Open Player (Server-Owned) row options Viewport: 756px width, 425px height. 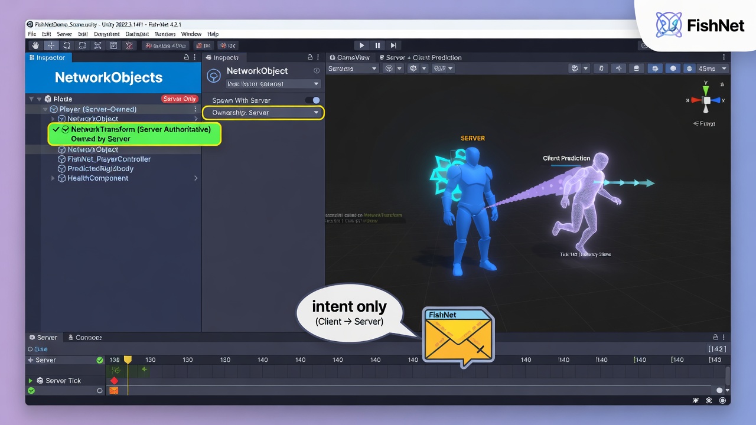pyautogui.click(x=195, y=109)
